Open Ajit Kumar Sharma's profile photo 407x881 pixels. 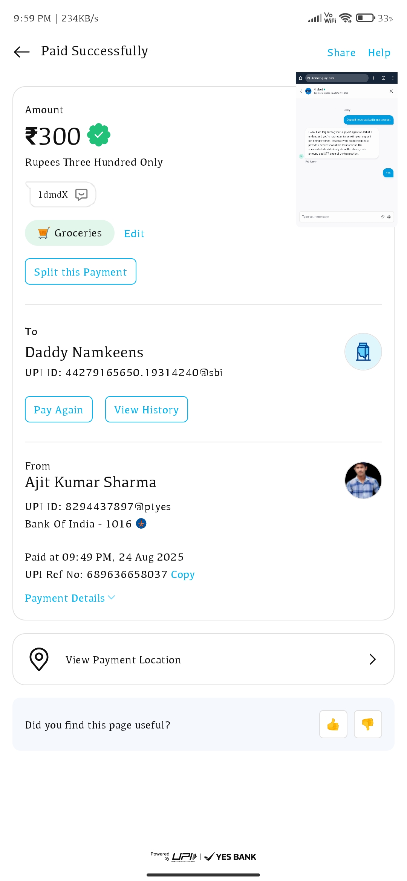tap(363, 480)
